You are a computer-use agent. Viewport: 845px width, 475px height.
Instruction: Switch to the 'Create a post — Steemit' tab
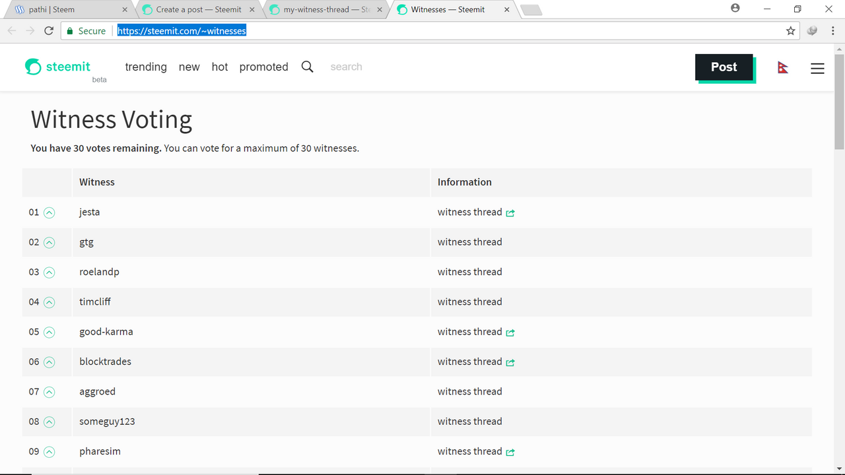[x=199, y=10]
